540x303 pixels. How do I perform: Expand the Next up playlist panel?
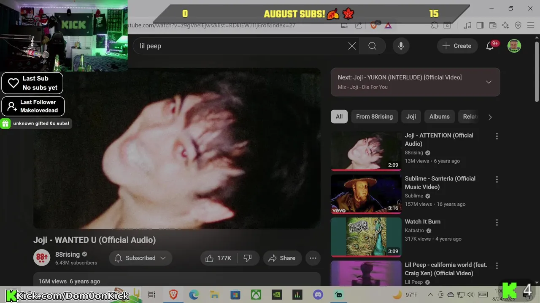pos(489,82)
